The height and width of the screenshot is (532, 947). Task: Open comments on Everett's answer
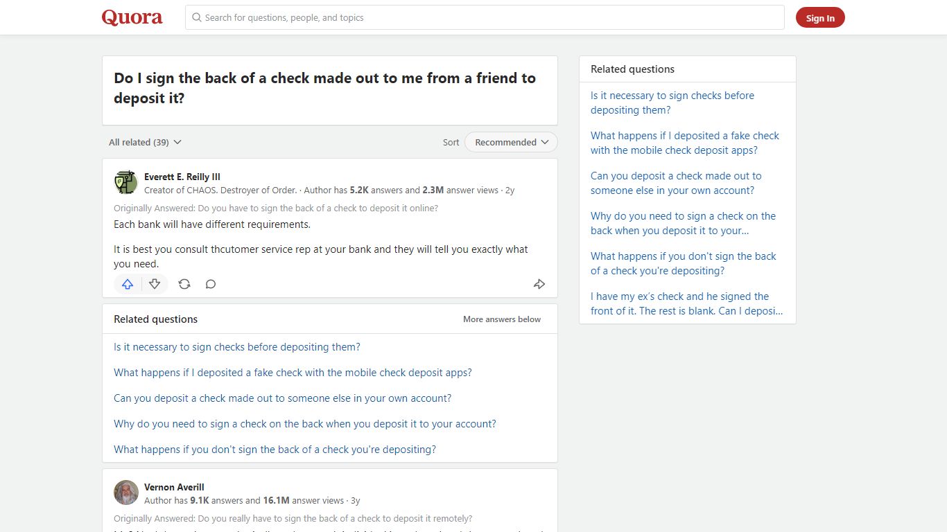point(211,284)
